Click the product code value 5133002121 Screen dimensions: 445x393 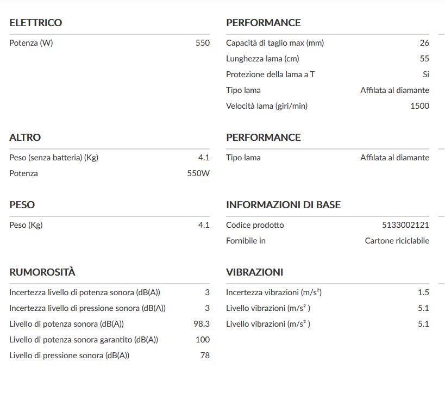coord(405,225)
